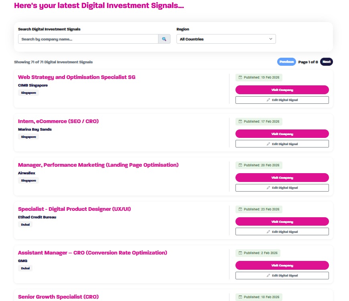The width and height of the screenshot is (349, 301).
Task: Open Senior Growth Specialist (CRO) listing
Action: [x=58, y=297]
